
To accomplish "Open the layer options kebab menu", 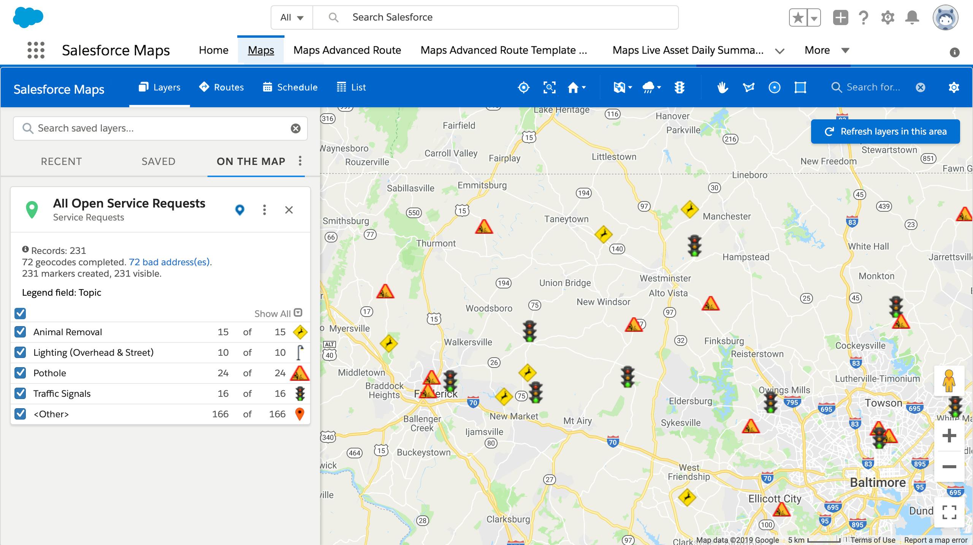I will coord(265,209).
